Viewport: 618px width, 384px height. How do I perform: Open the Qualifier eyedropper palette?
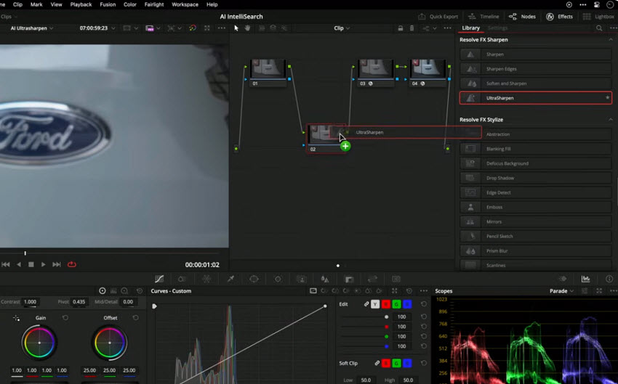tap(230, 279)
